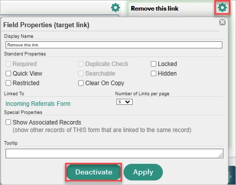
Task: Click the Special Properties section label
Action: click(23, 112)
